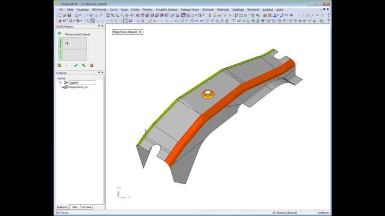Click the yellow circular hole feature on model
385x216 pixels.
[x=208, y=94]
